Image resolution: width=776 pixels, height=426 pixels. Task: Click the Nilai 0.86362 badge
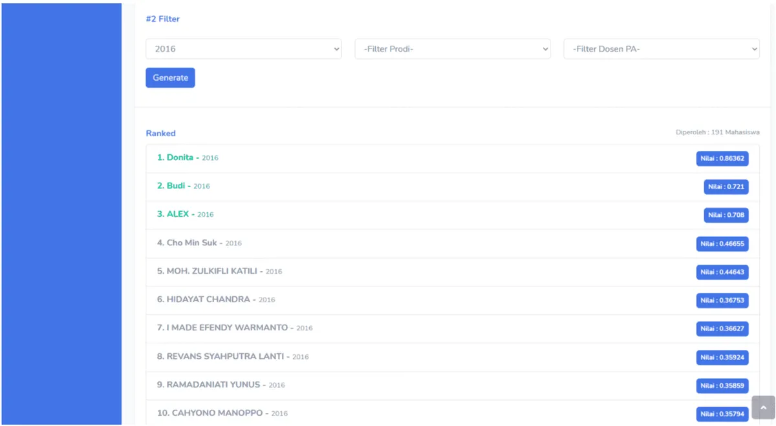coord(722,158)
